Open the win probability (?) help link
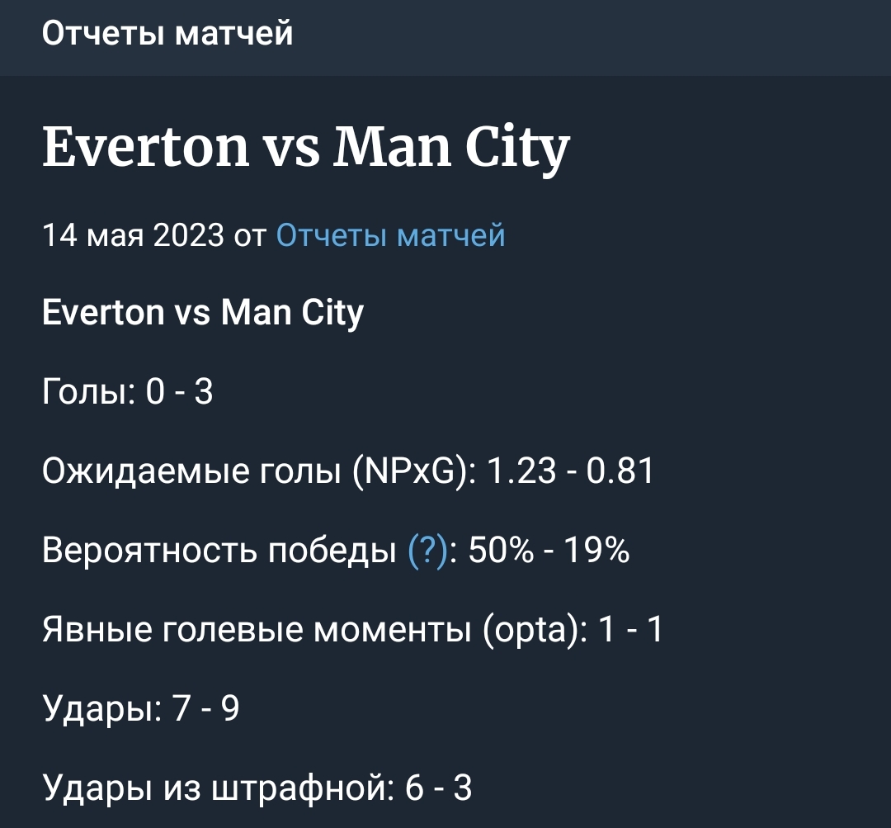Image resolution: width=891 pixels, height=828 pixels. (x=428, y=551)
